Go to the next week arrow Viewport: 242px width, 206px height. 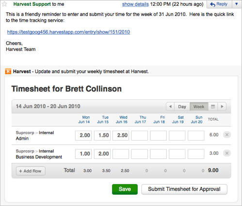point(222,107)
